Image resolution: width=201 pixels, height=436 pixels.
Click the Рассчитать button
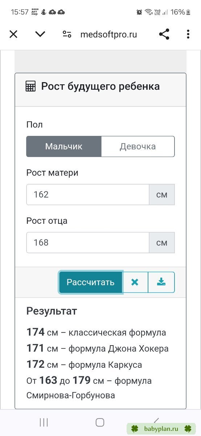[x=91, y=282]
